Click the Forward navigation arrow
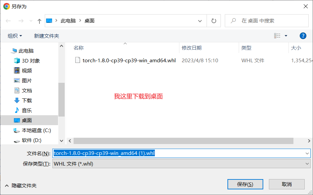The height and width of the screenshot is (195, 313). coord(21,21)
